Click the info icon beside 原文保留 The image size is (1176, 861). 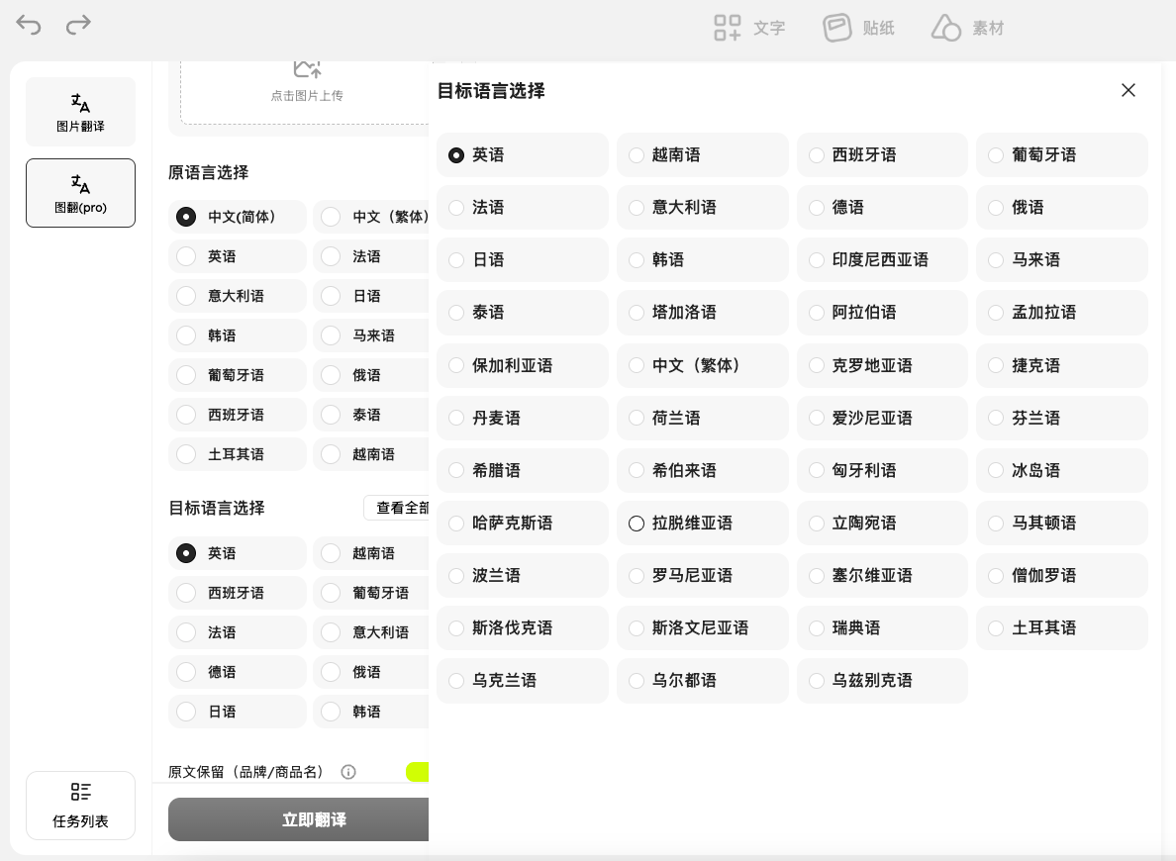348,772
